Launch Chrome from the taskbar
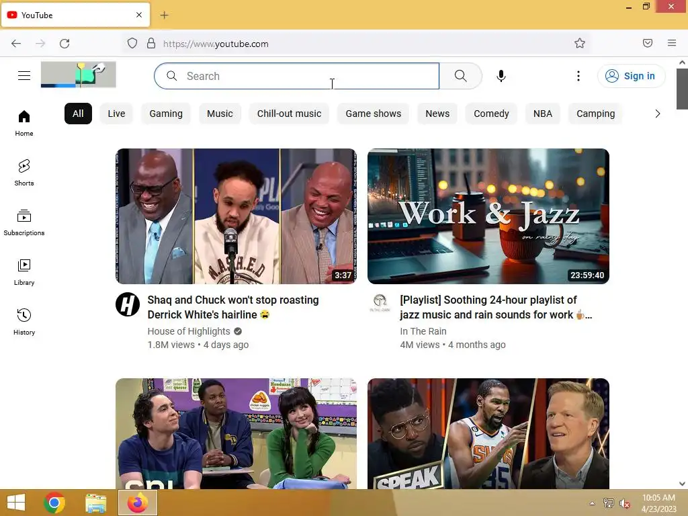This screenshot has height=516, width=688. [54, 503]
